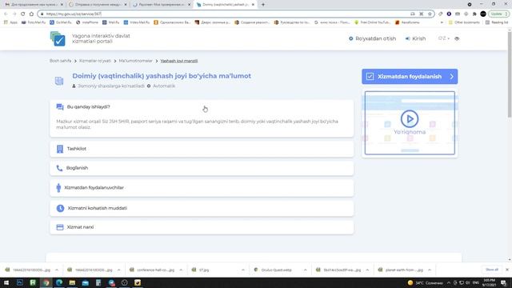Switch to the second browser tab
The height and width of the screenshot is (288, 512).
(x=98, y=5)
